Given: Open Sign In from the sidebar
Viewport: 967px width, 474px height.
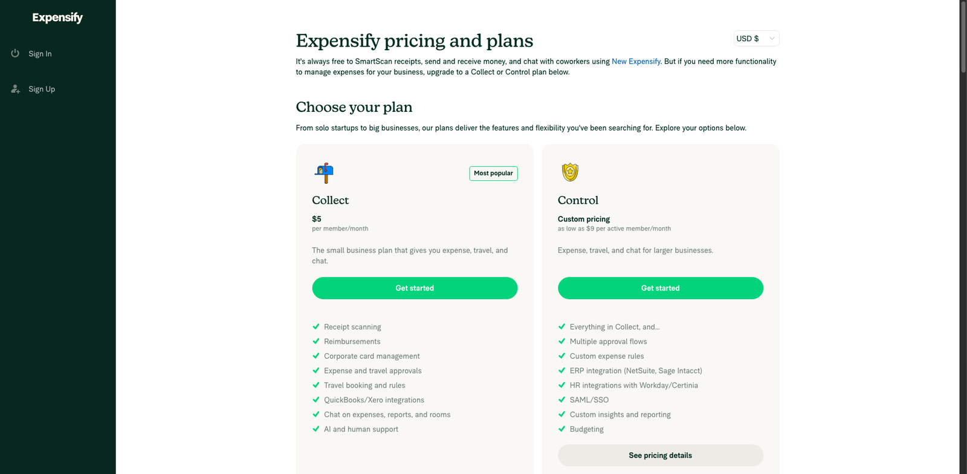Looking at the screenshot, I should tap(40, 54).
